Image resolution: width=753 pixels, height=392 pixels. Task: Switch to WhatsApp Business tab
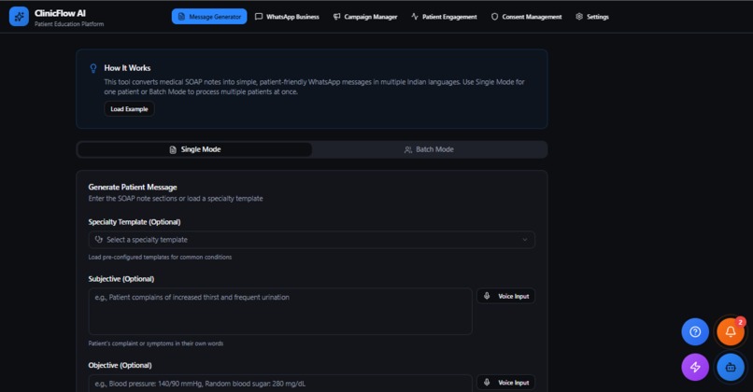(x=287, y=16)
